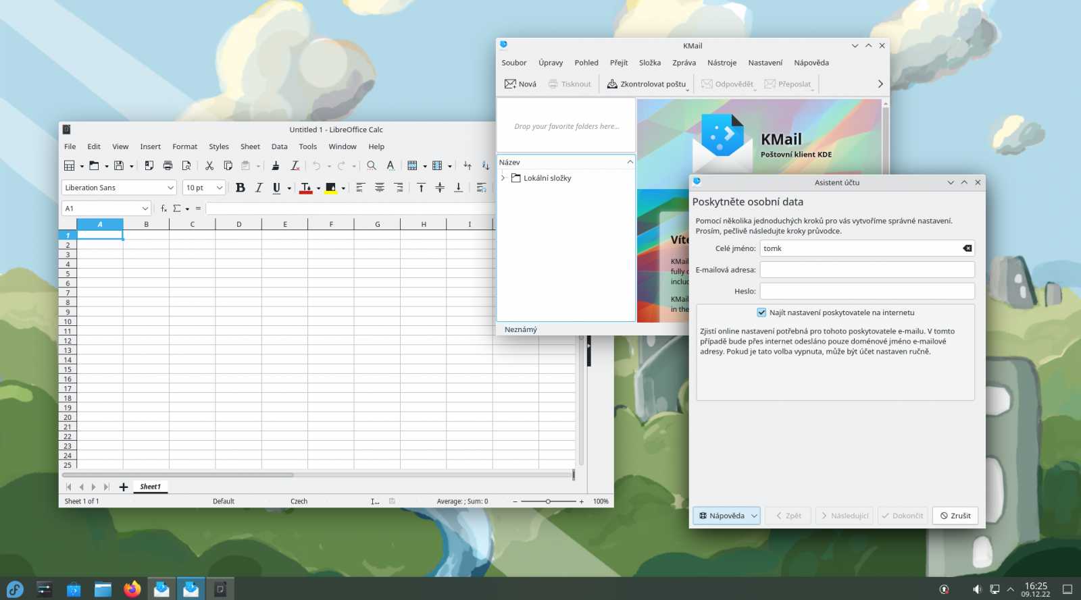Image resolution: width=1081 pixels, height=600 pixels.
Task: Click the Sort Ascending icon in Calc
Action: pos(468,165)
